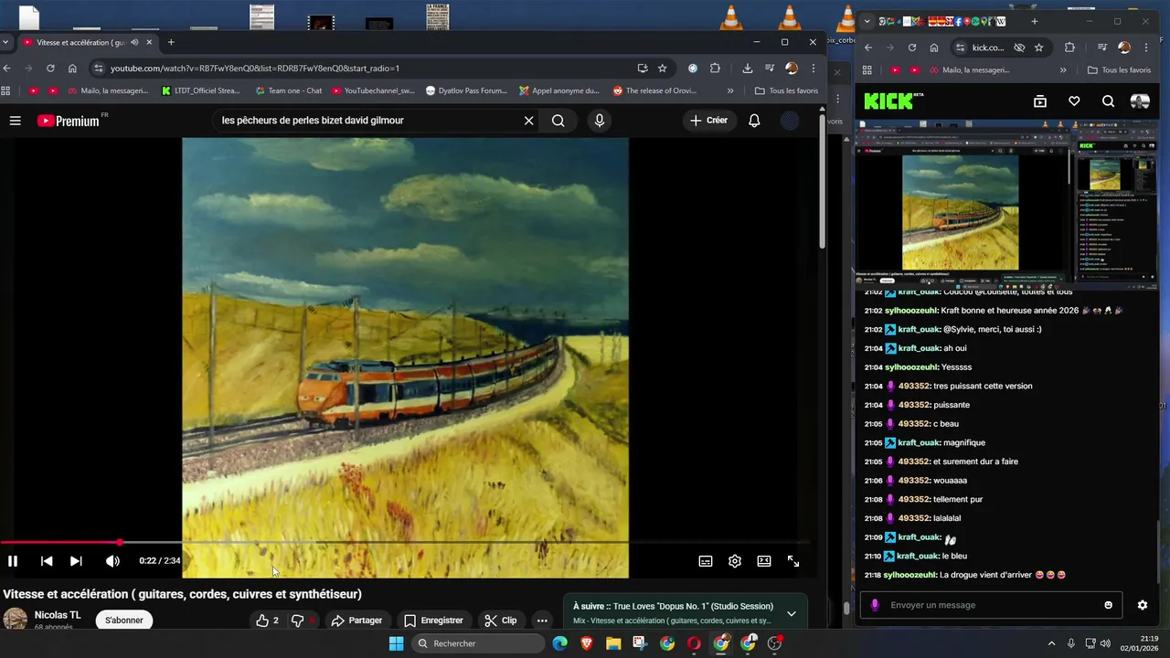The height and width of the screenshot is (658, 1170).
Task: Open new tab in YouTube window
Action: [171, 42]
